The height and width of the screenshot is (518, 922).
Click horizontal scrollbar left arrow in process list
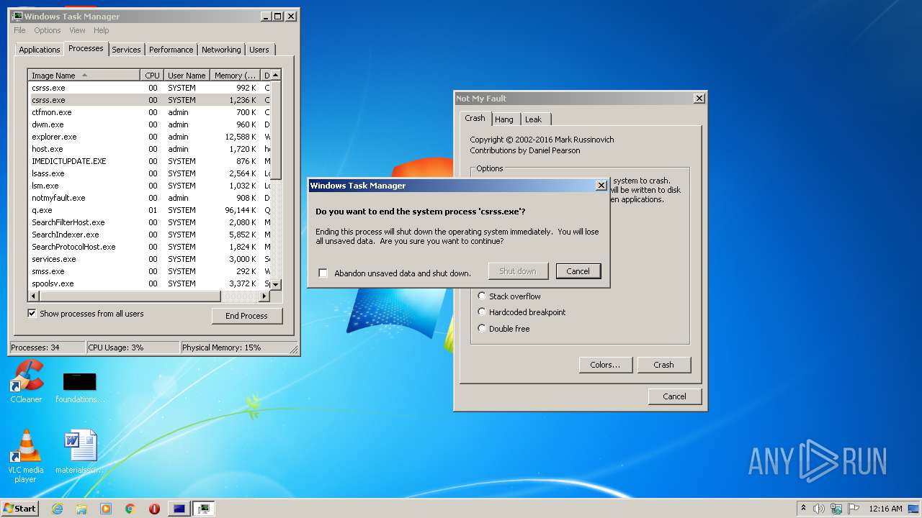click(x=33, y=296)
